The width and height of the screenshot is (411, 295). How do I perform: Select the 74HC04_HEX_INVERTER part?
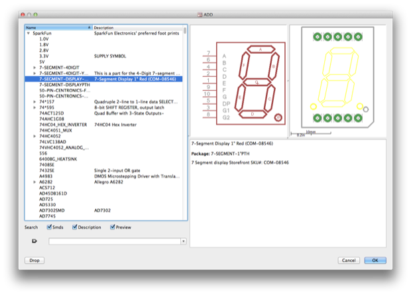click(x=63, y=125)
